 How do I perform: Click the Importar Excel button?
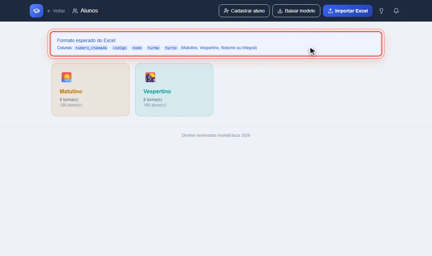coord(348,11)
